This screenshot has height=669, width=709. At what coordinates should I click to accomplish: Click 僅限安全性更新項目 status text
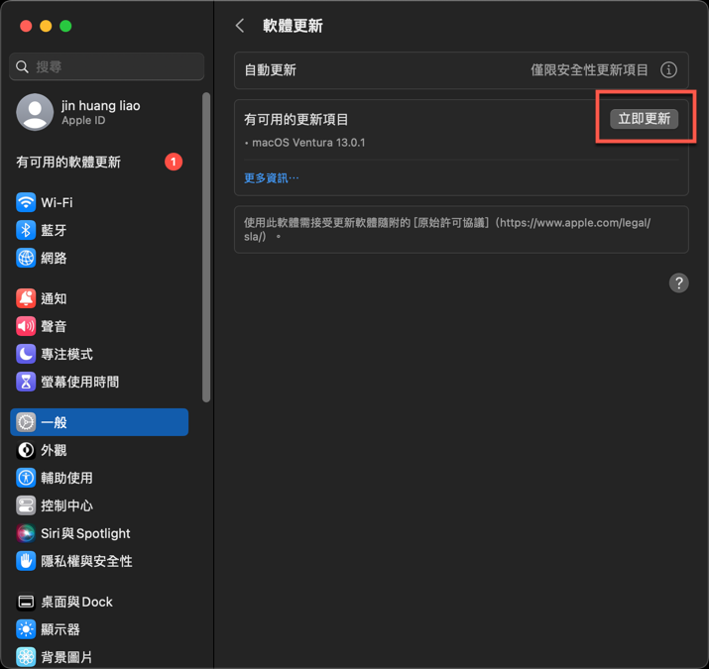pos(589,70)
